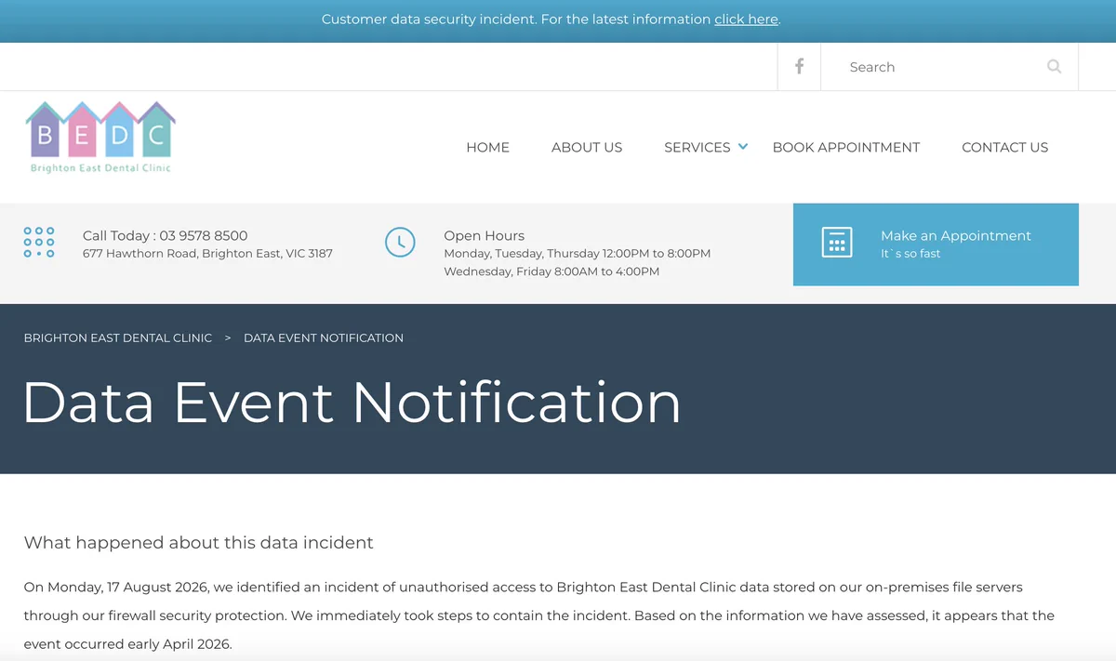1116x661 pixels.
Task: Click the 'Brighton East Dental Clinic' logo caption
Action: [100, 168]
